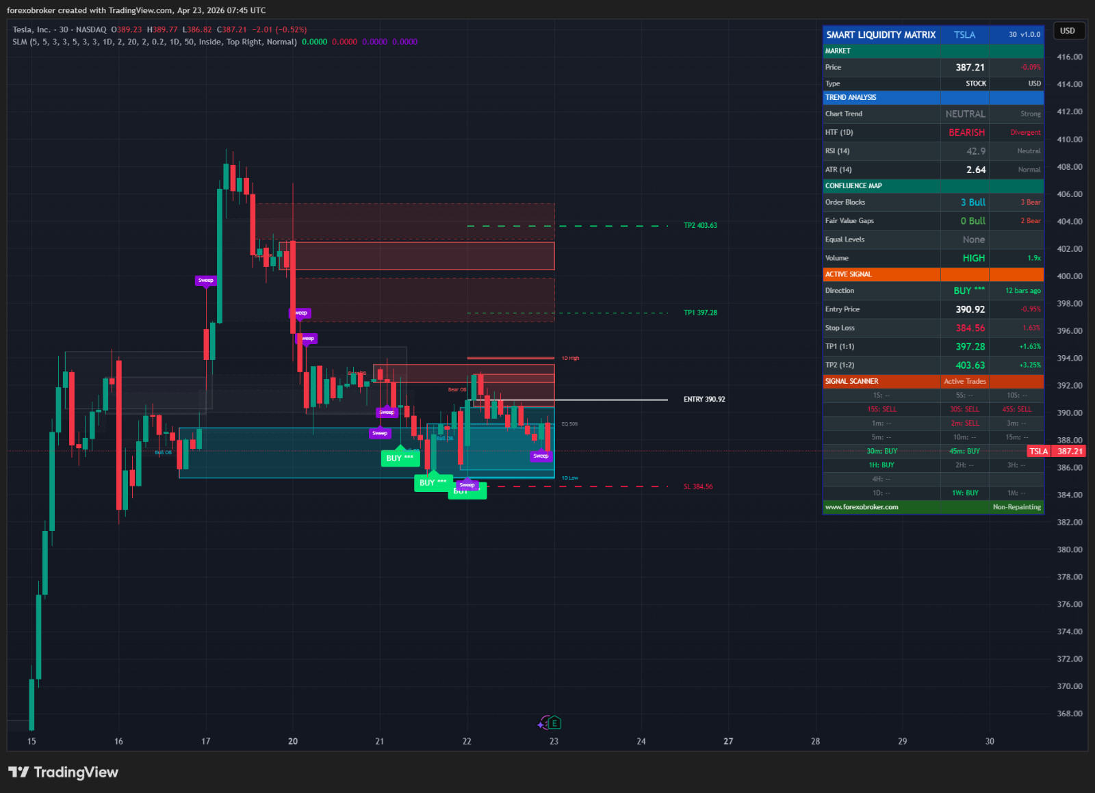This screenshot has height=793, width=1095.
Task: Click the '45m: BUY' scanner cell
Action: pyautogui.click(x=964, y=451)
